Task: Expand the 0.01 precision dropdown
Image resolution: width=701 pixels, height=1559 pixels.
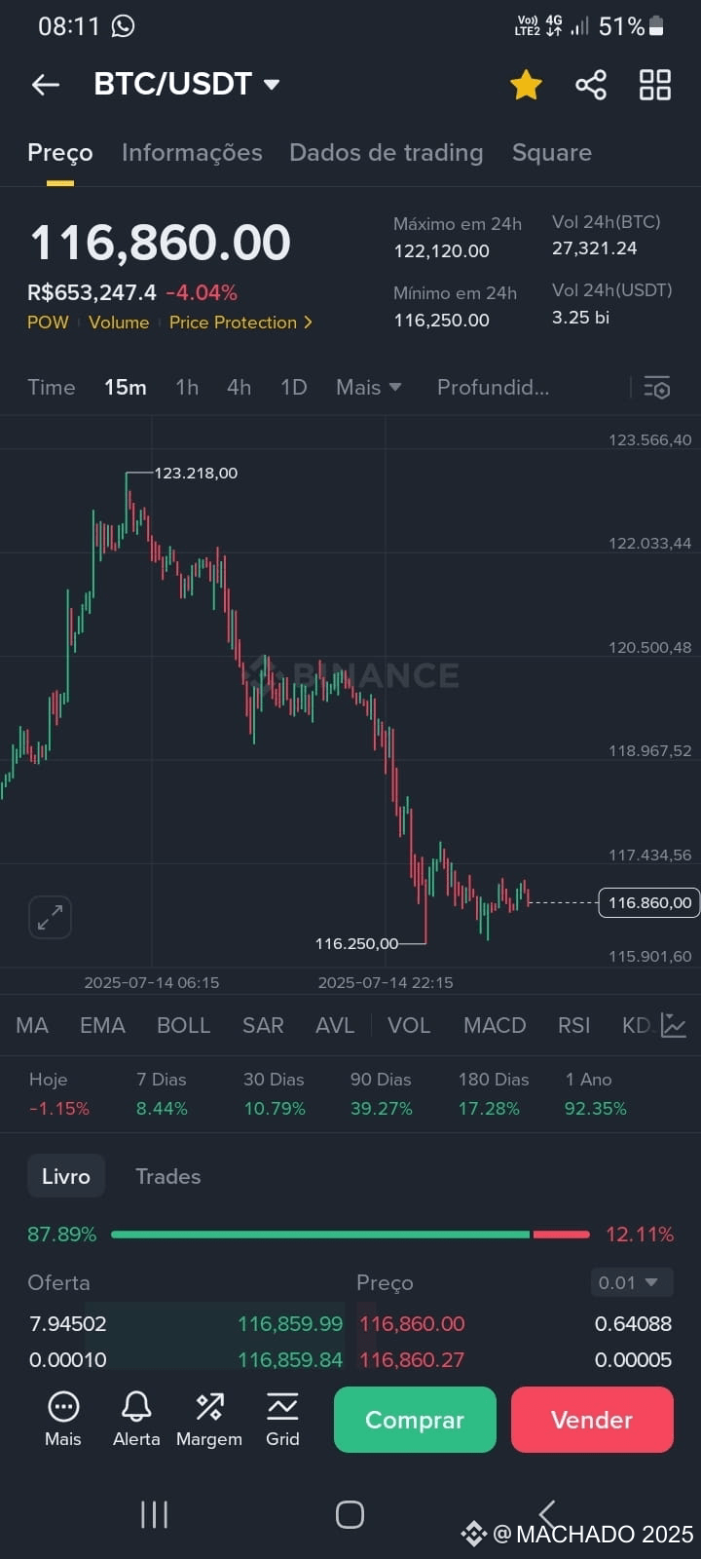Action: point(632,1282)
